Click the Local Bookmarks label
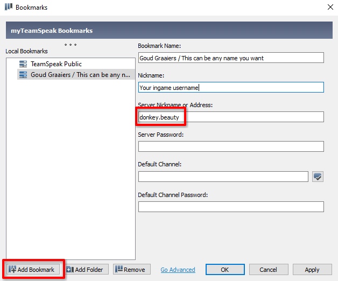 pos(26,51)
